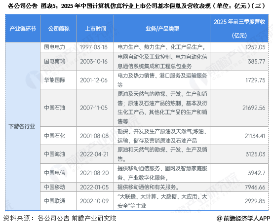273x224 pixels.
Task: Click revenue value 1252.05
Action: [255, 47]
